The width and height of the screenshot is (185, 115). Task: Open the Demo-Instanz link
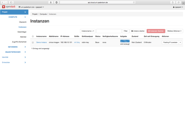(42, 42)
